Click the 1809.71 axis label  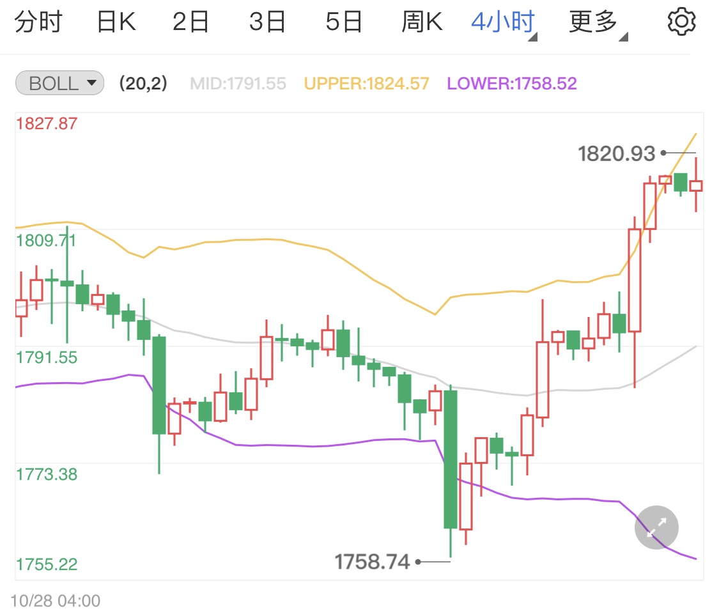point(45,241)
